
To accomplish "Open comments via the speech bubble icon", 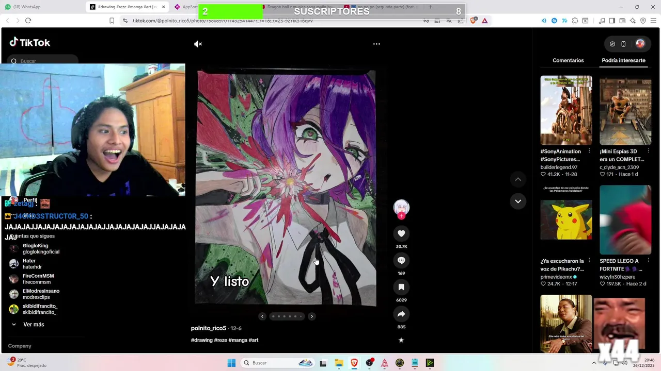I will coord(401,260).
